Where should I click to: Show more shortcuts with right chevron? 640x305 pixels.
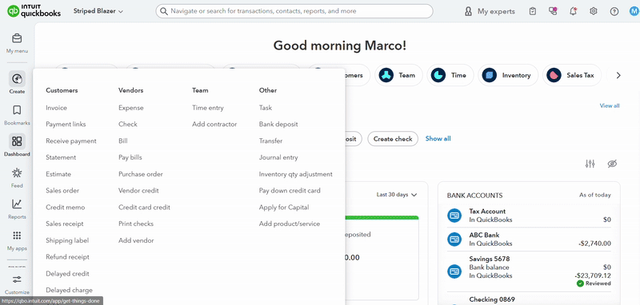pos(618,75)
